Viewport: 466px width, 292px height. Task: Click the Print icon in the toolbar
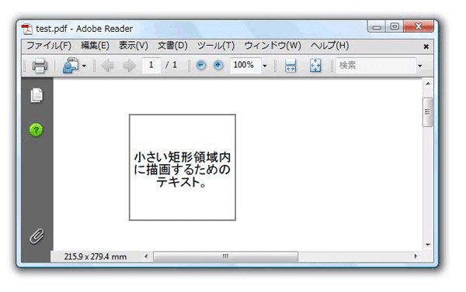point(40,65)
